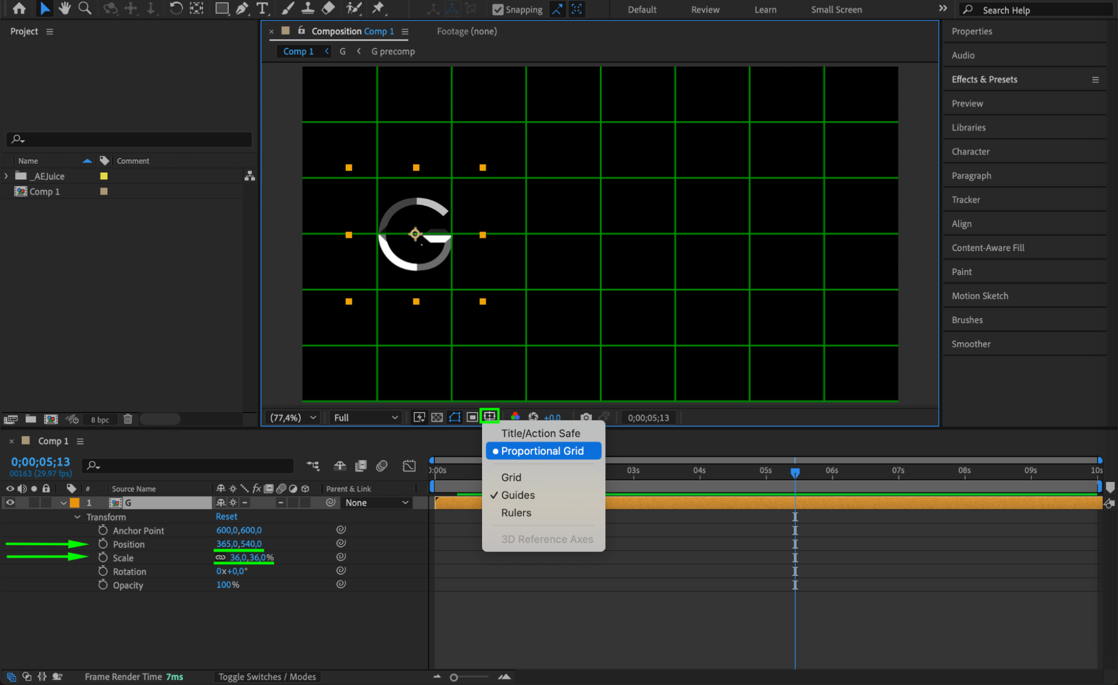The height and width of the screenshot is (685, 1118).
Task: Expand the _AEJuice folder
Action: click(x=6, y=176)
